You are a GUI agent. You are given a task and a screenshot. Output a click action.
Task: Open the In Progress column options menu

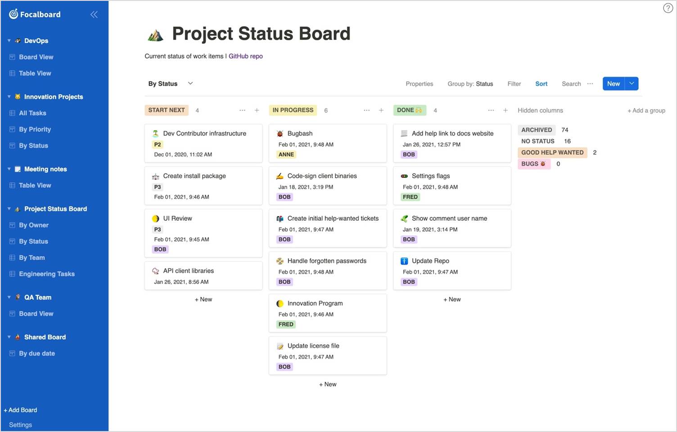click(x=366, y=110)
